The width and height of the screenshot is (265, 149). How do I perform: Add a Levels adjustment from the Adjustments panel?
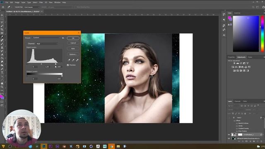point(238,63)
